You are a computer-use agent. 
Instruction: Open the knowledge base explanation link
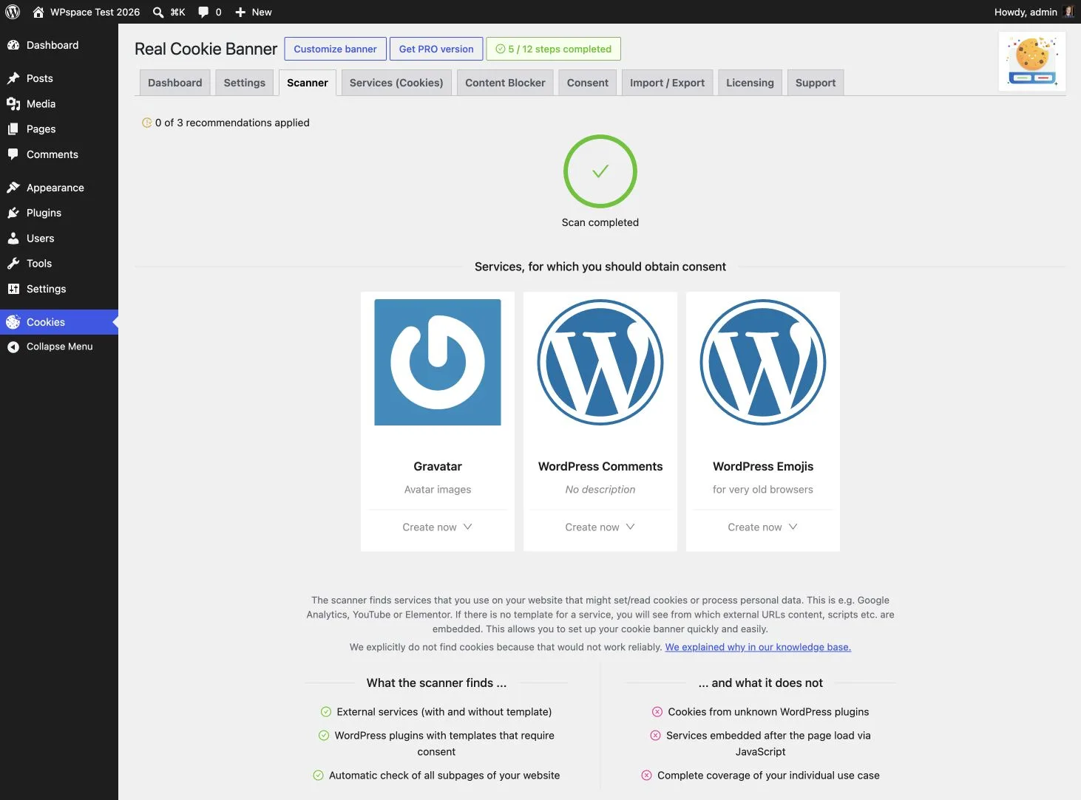click(x=758, y=647)
